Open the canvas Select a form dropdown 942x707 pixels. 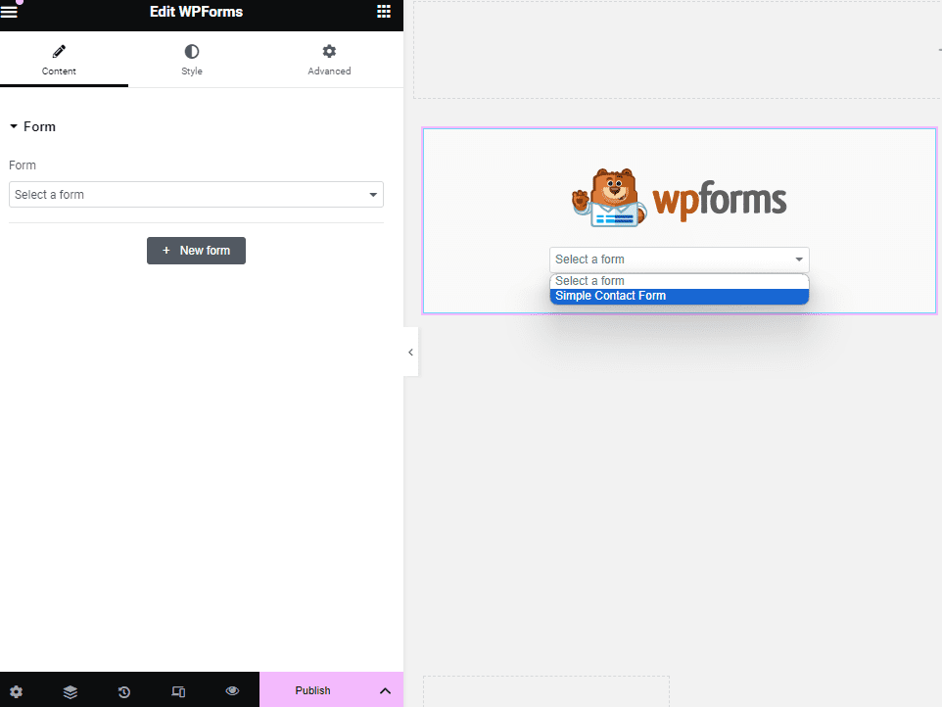[x=679, y=259]
